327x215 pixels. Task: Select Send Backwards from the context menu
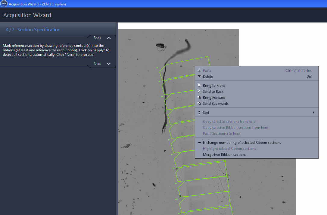coord(216,104)
